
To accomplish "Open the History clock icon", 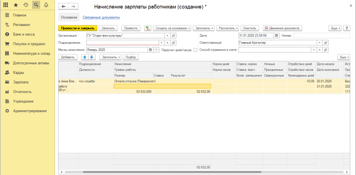I will click(x=26, y=5).
